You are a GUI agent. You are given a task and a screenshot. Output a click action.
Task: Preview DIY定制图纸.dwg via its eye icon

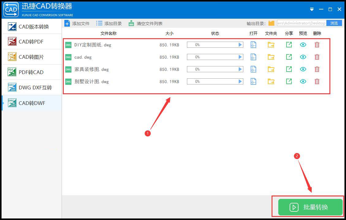pyautogui.click(x=303, y=45)
